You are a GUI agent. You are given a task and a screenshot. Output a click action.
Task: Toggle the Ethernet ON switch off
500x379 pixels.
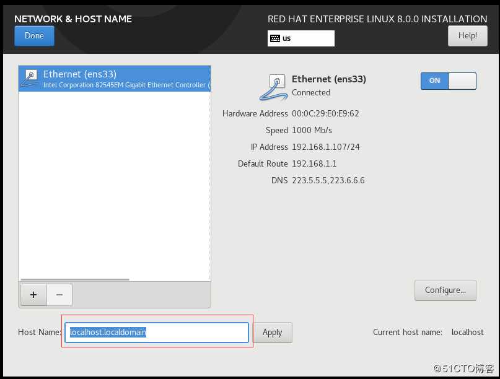tap(448, 81)
